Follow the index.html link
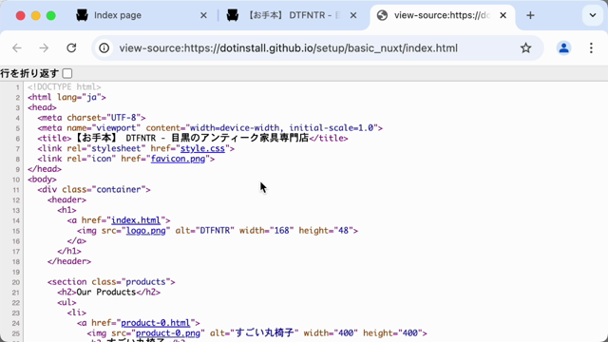The image size is (608, 342). pos(136,220)
